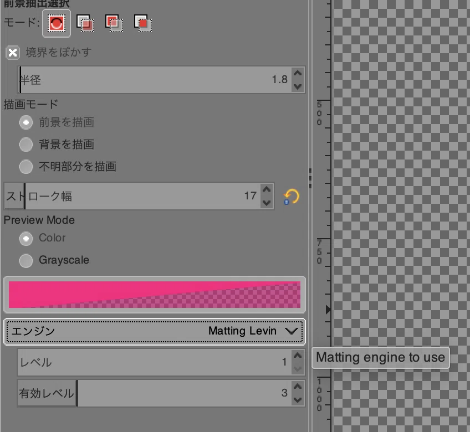This screenshot has width=470, height=432.
Task: Decrease レベル value
Action: pos(298,369)
